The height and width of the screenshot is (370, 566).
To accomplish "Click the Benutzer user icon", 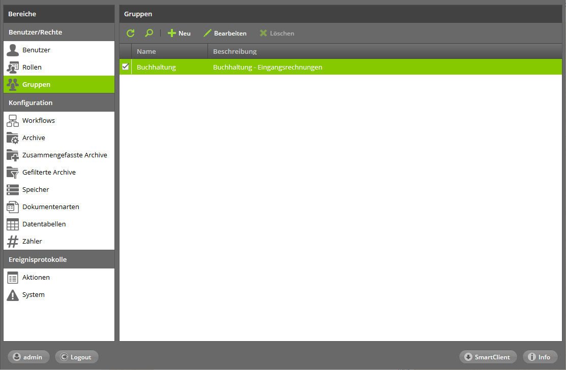I will [13, 50].
